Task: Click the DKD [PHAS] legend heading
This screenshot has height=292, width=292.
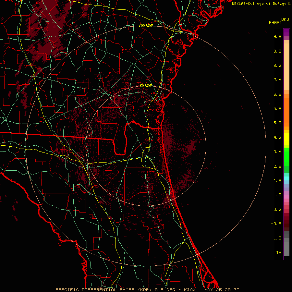Action: [x=278, y=21]
